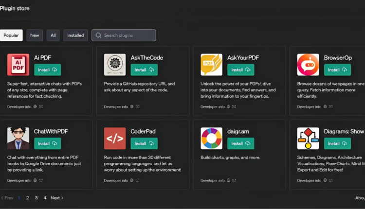Viewport: 365px width, 209px height.
Task: View the Installed plugins tab
Action: click(75, 35)
